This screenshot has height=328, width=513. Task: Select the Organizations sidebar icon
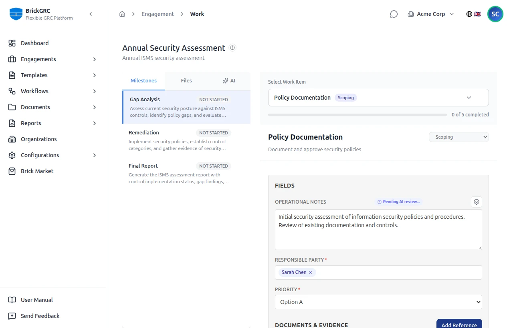[12, 139]
